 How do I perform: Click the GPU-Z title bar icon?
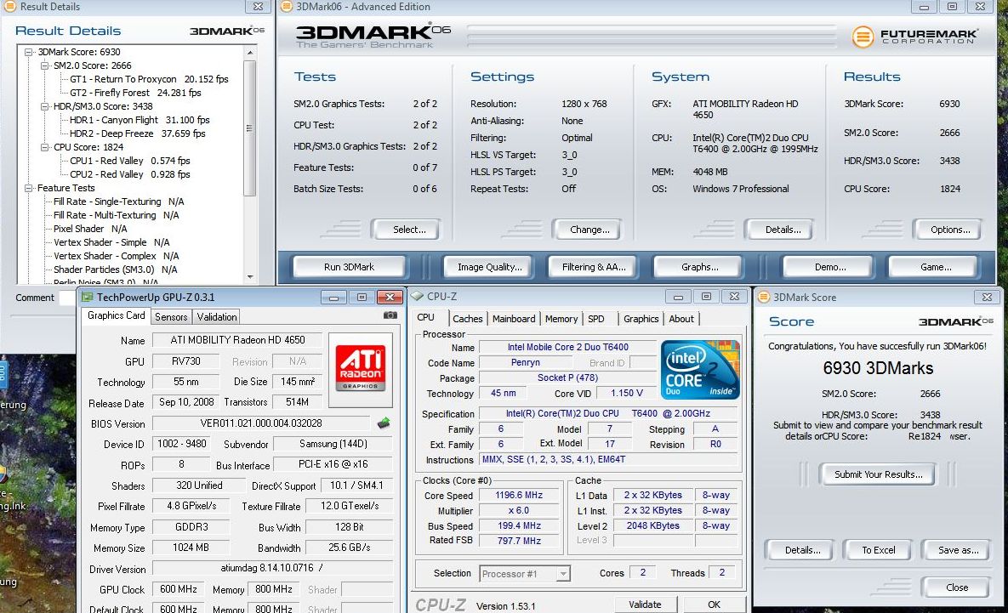[x=87, y=297]
